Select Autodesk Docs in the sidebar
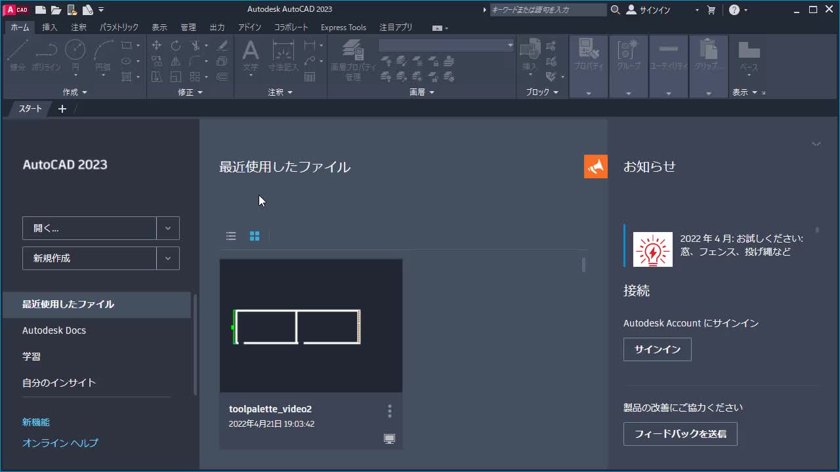840x472 pixels. [54, 330]
